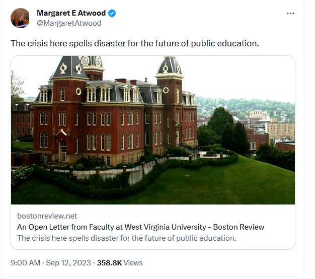Viewport: 315px width, 279px height.
Task: Click the clock tower in the photo
Action: (x=92, y=63)
